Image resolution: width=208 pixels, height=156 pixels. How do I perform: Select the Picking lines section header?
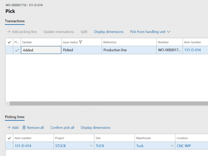point(15,117)
